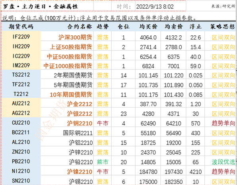Select the 浮止 value 4210
The image size is (237, 185).
pos(196,172)
